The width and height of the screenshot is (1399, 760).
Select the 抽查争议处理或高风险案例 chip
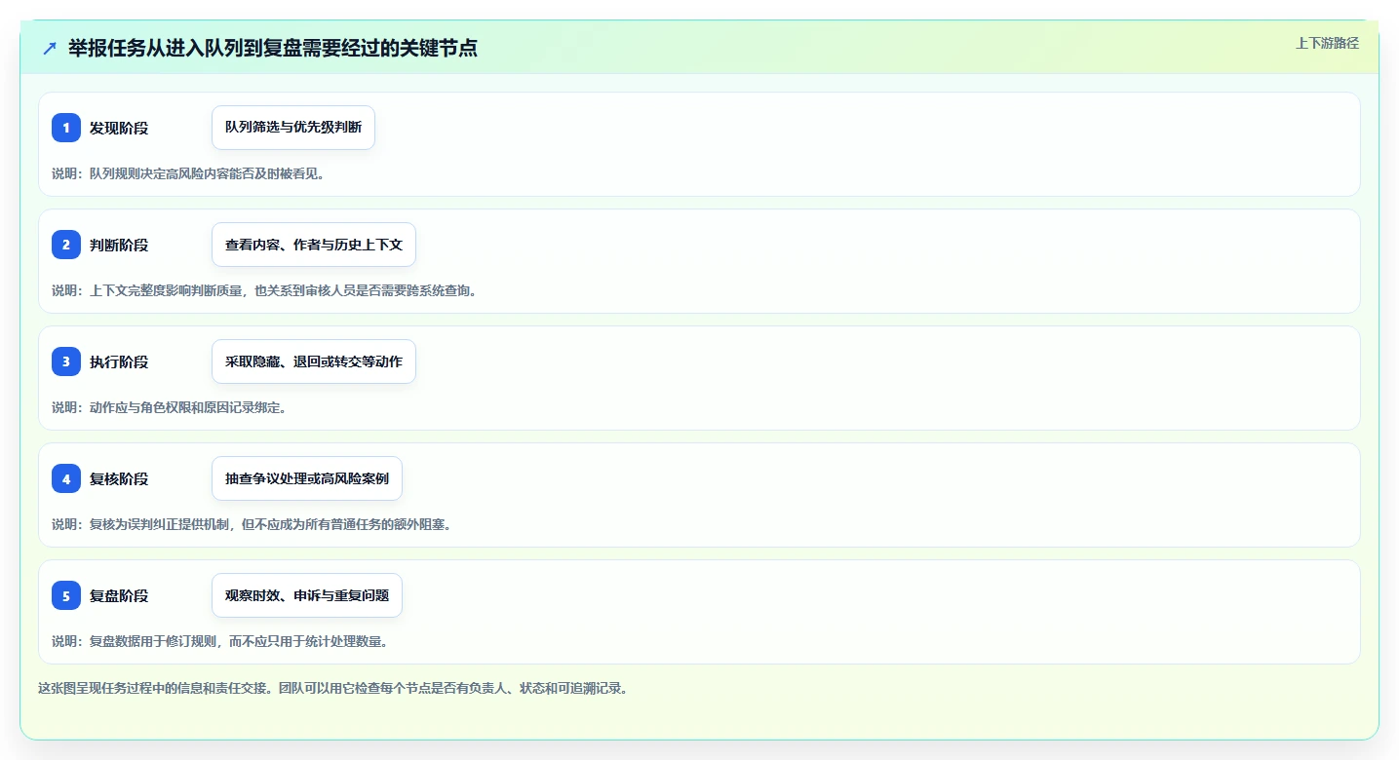[x=307, y=478]
